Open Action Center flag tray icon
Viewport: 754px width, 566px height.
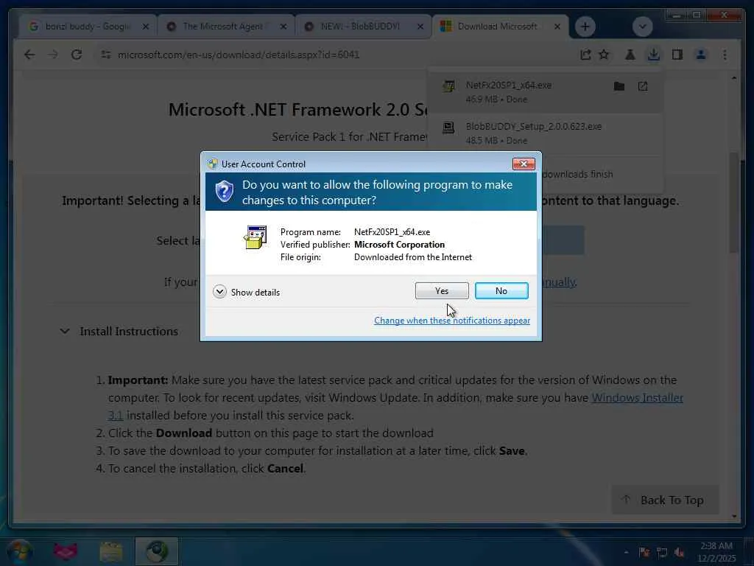pos(644,552)
